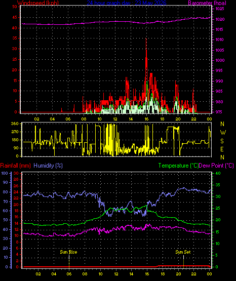The image size is (236, 281).
Task: Click the W compass direction label
Action: 223,133
